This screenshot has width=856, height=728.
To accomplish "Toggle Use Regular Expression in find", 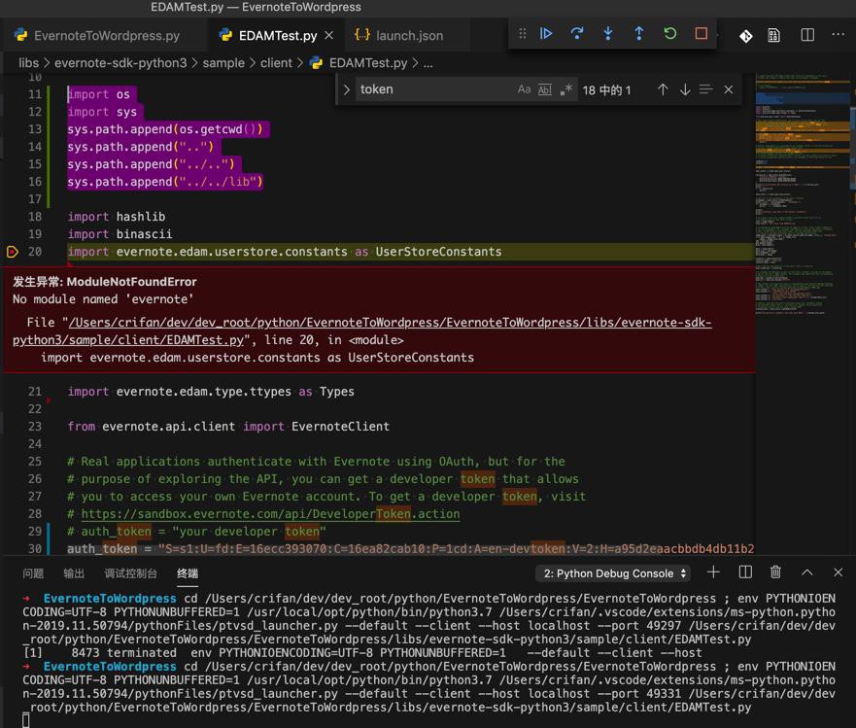I will [565, 89].
